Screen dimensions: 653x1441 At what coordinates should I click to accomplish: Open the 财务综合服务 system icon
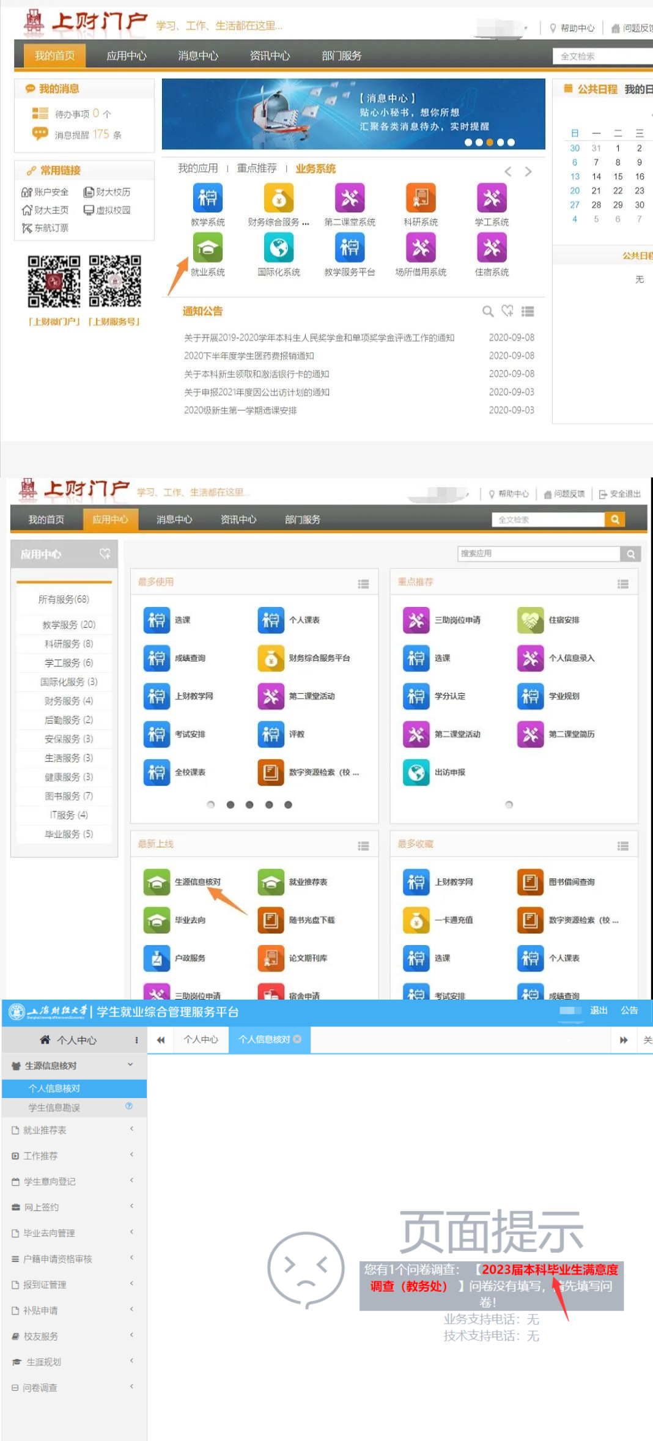pos(279,197)
